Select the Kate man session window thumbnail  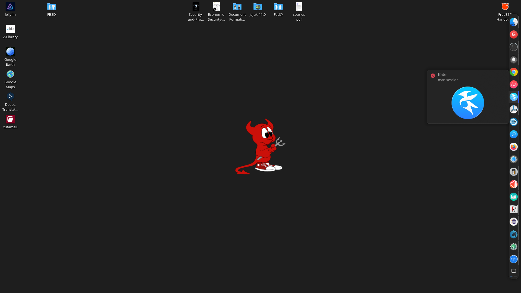coord(468,103)
